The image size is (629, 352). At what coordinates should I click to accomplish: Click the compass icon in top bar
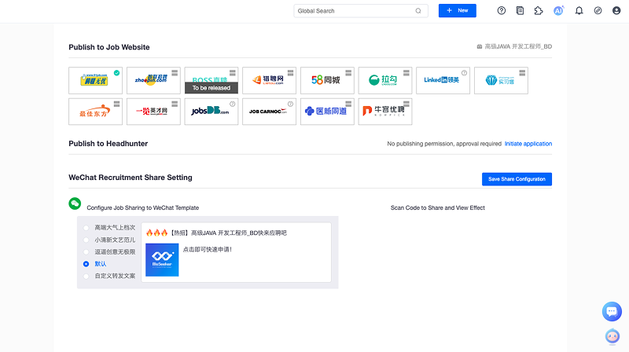(598, 11)
